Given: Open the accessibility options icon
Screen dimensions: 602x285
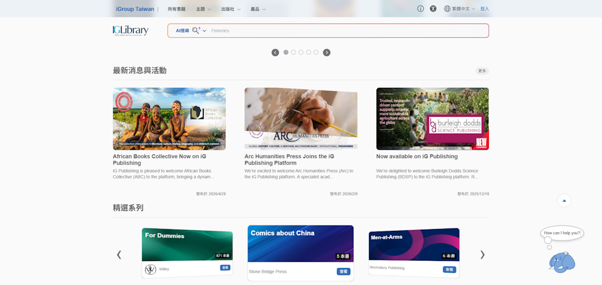Looking at the screenshot, I should 433,9.
